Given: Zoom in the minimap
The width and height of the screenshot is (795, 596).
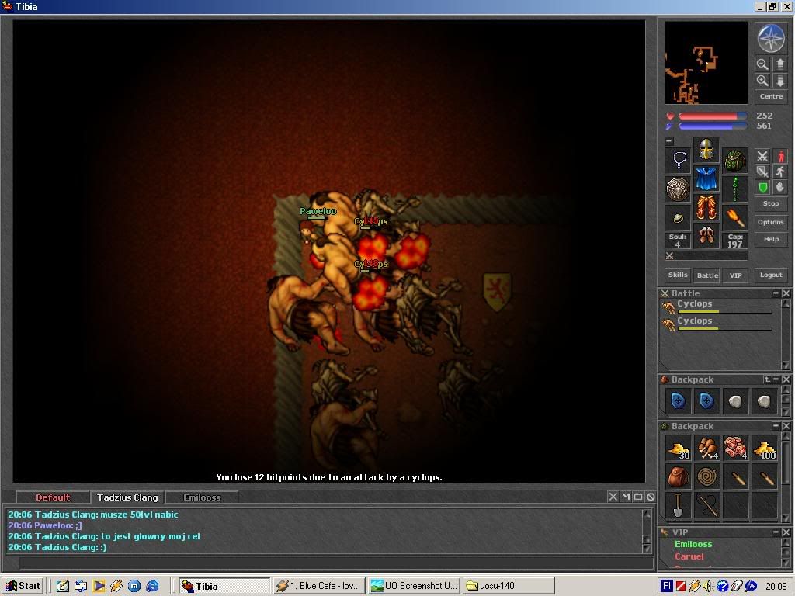Looking at the screenshot, I should 762,81.
